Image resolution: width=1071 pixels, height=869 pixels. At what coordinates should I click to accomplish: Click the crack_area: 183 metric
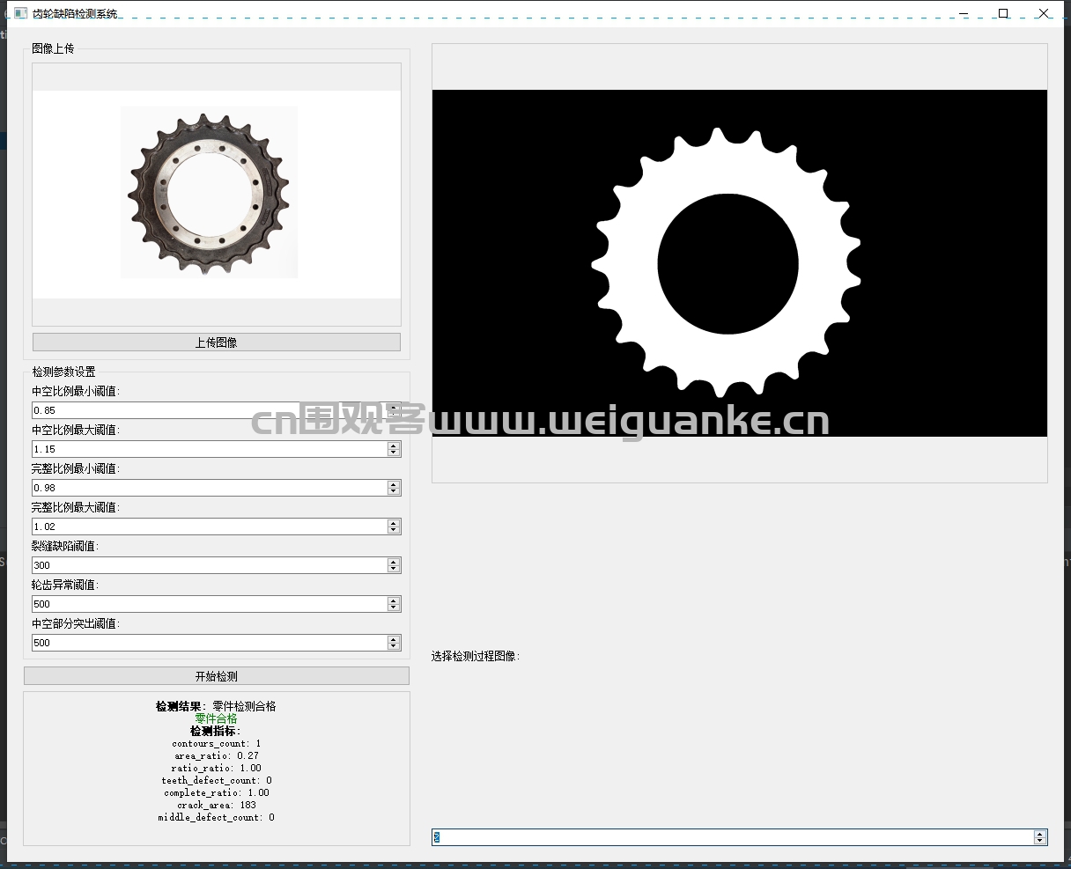pyautogui.click(x=217, y=805)
